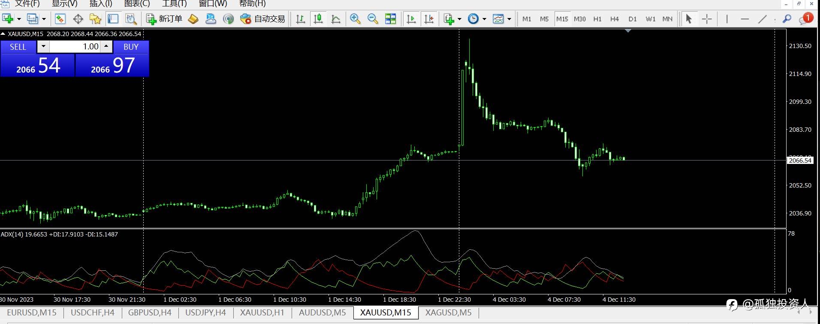
Task: Zoom out on the chart
Action: point(373,19)
